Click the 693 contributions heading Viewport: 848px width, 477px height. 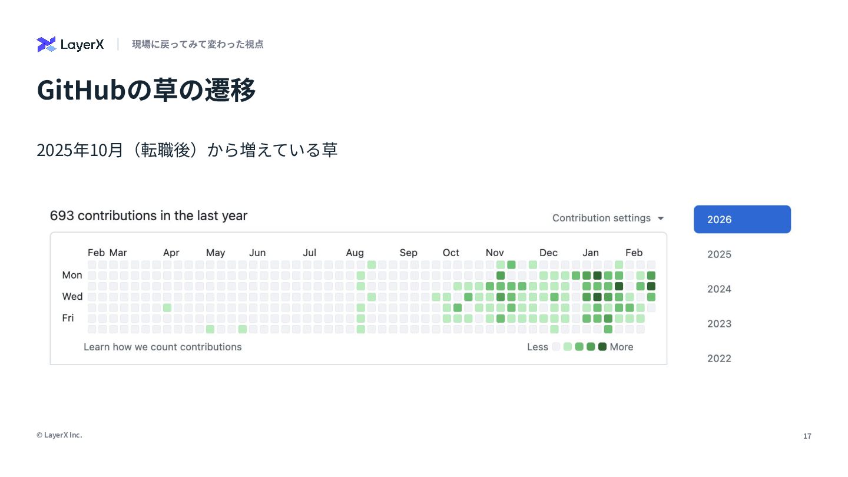pyautogui.click(x=148, y=216)
